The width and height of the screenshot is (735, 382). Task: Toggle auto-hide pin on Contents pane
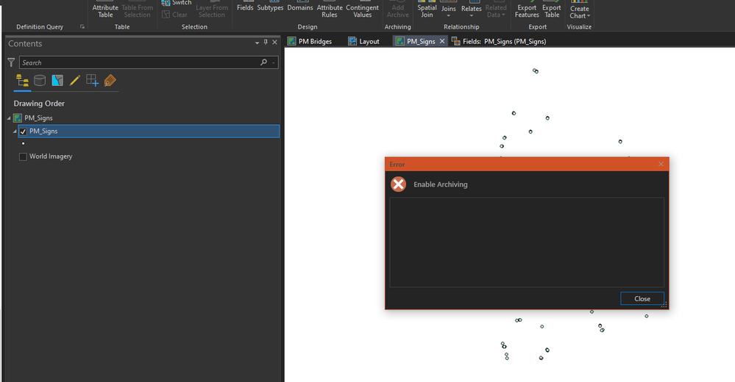(266, 42)
